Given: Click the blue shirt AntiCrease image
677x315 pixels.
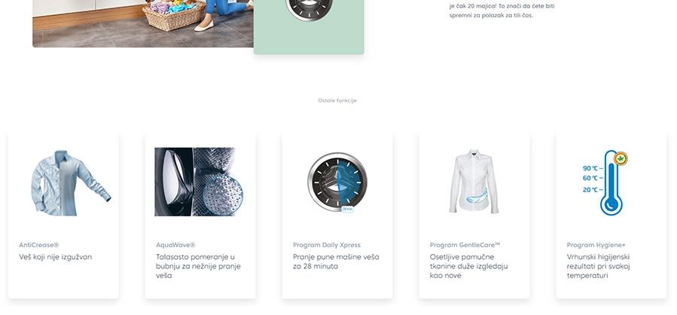Looking at the screenshot, I should click(x=71, y=183).
